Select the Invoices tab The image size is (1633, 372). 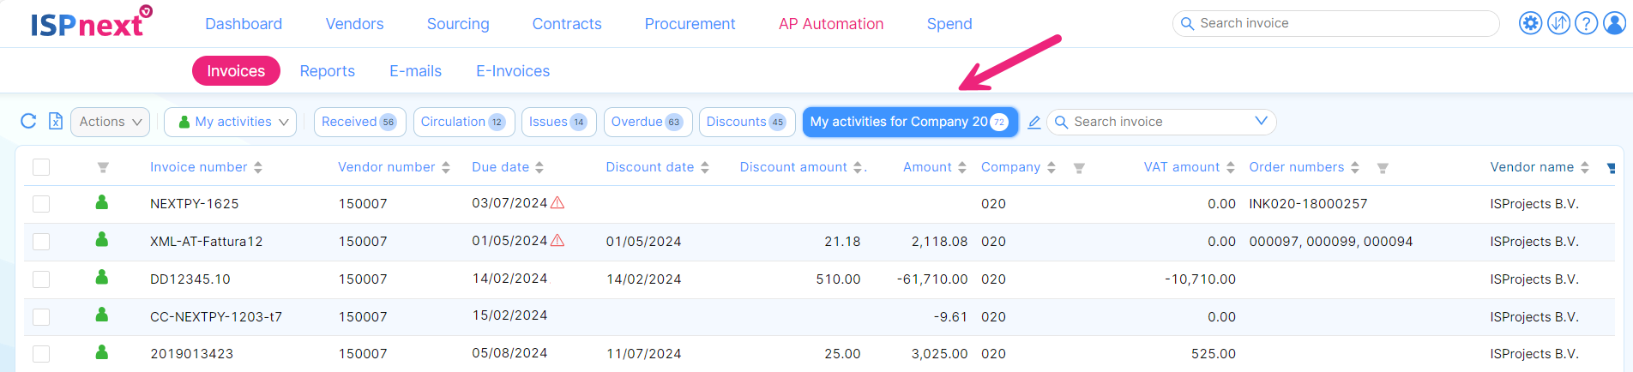(236, 71)
